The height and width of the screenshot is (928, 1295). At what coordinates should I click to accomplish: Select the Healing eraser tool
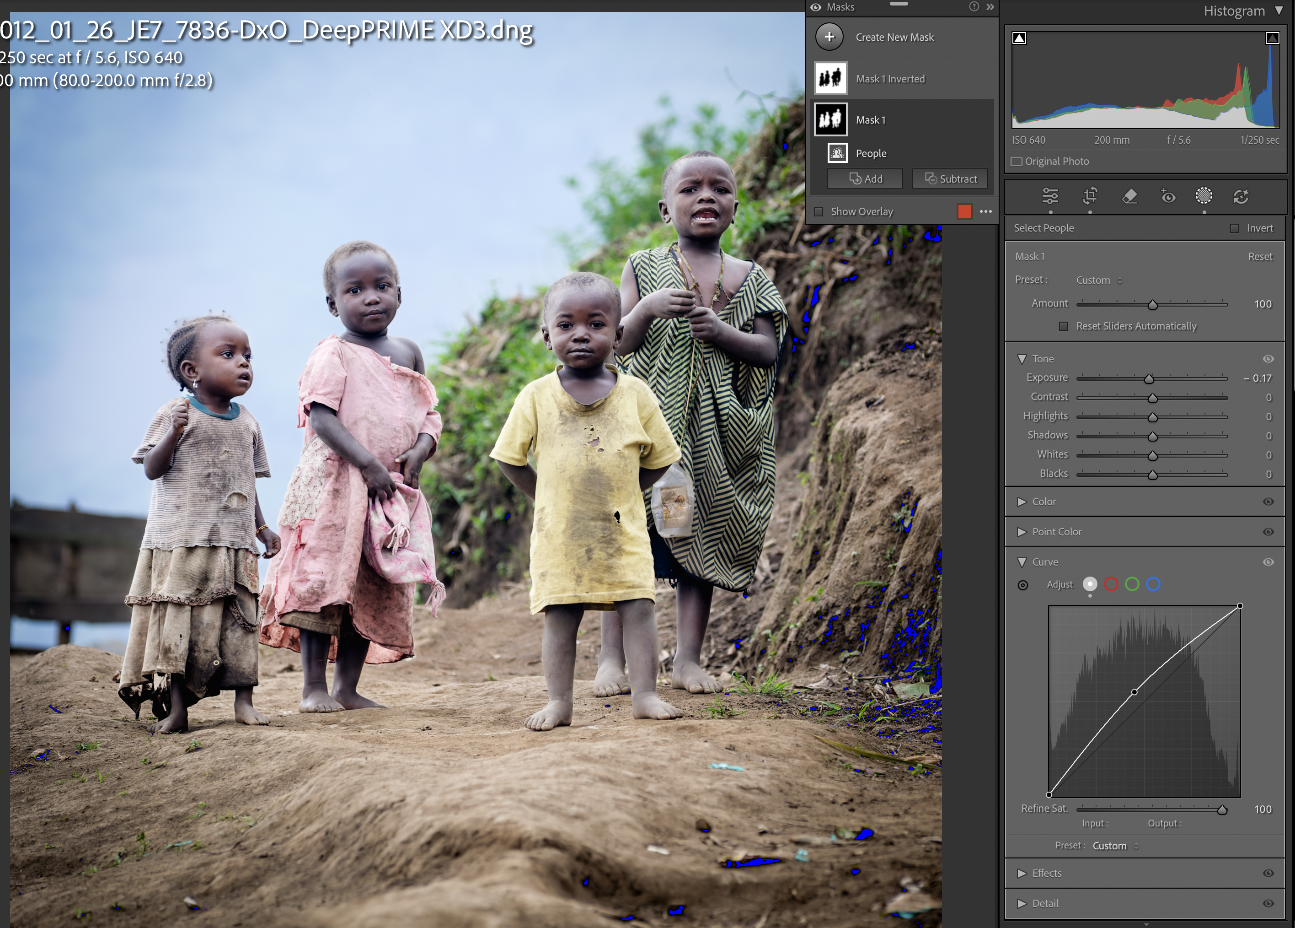[1129, 197]
